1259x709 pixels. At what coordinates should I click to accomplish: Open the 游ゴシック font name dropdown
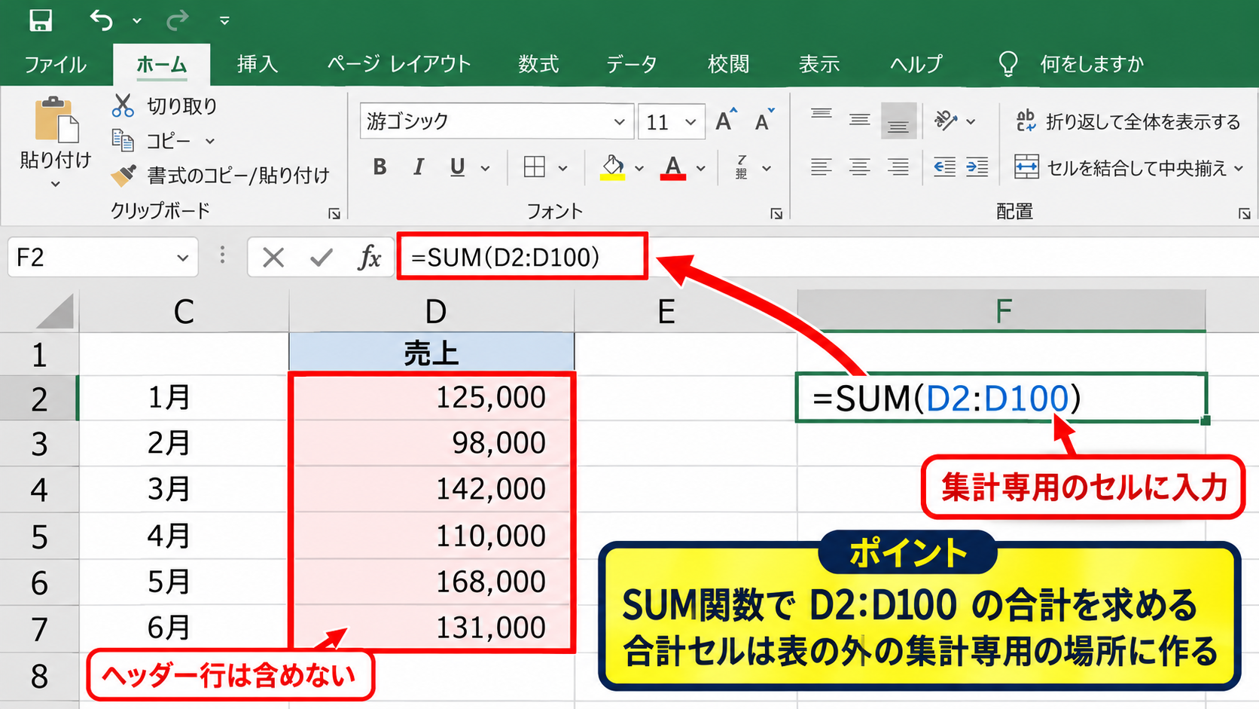[x=619, y=122]
